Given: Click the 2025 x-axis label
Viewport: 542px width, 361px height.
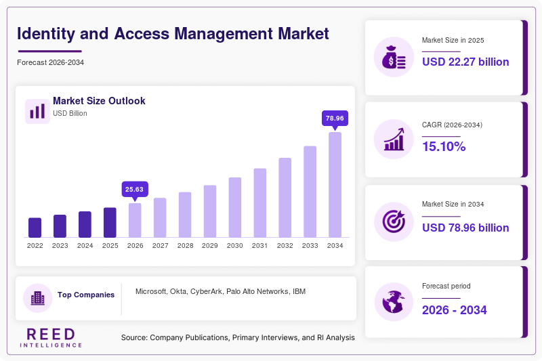Looking at the screenshot, I should (x=110, y=246).
